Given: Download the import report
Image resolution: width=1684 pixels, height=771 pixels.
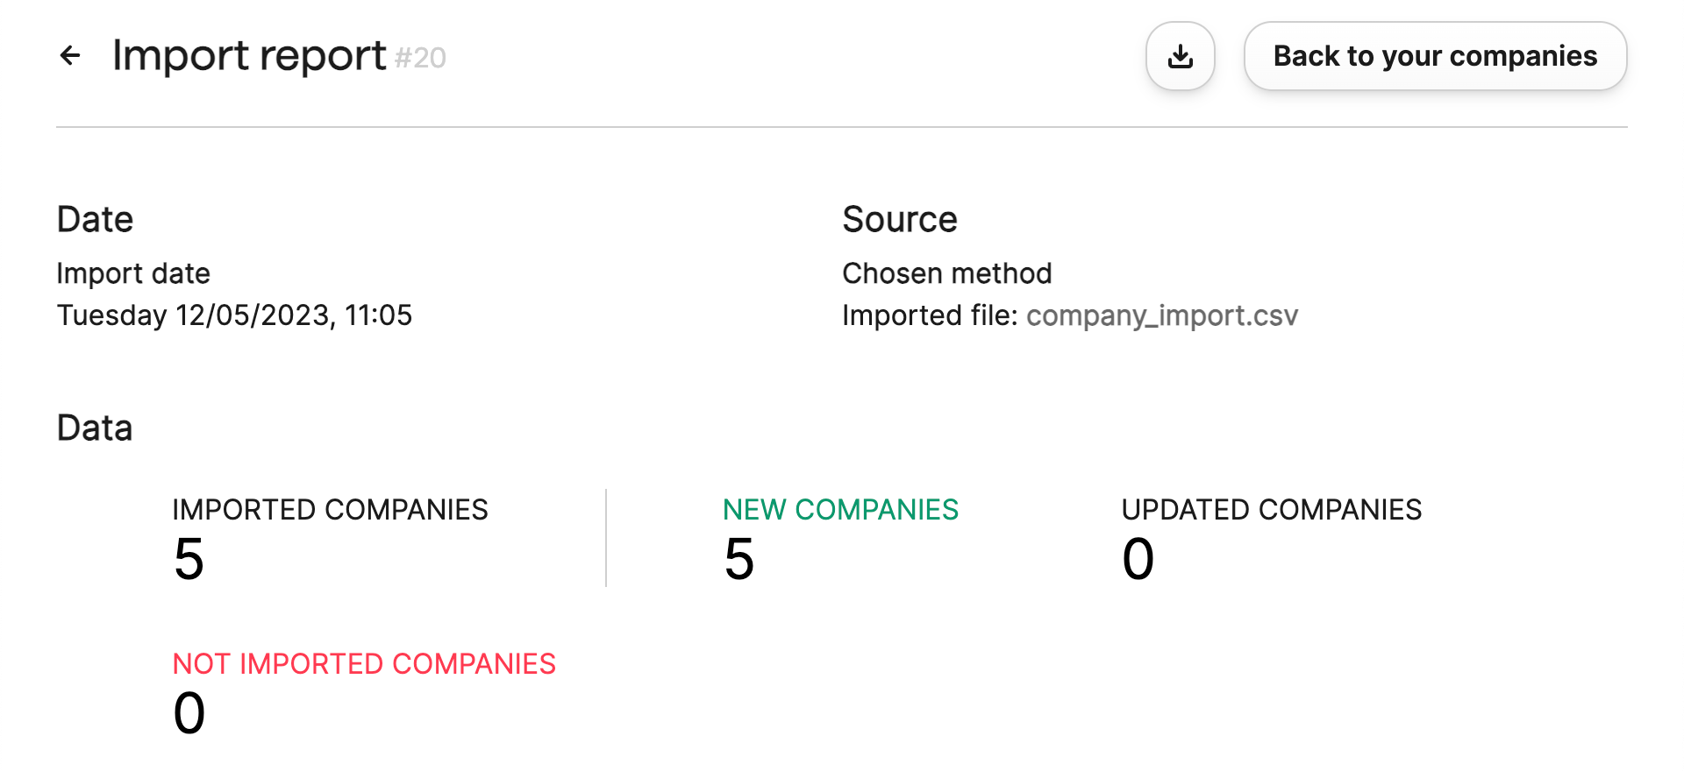Looking at the screenshot, I should [1180, 56].
